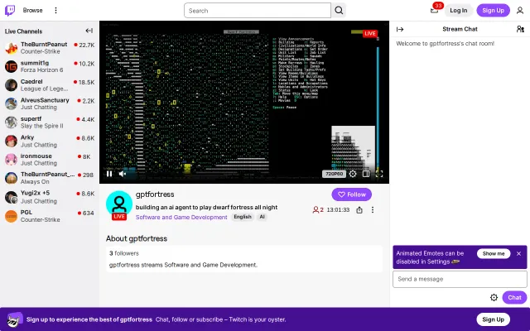Enter fullscreen on the video player

(x=379, y=174)
